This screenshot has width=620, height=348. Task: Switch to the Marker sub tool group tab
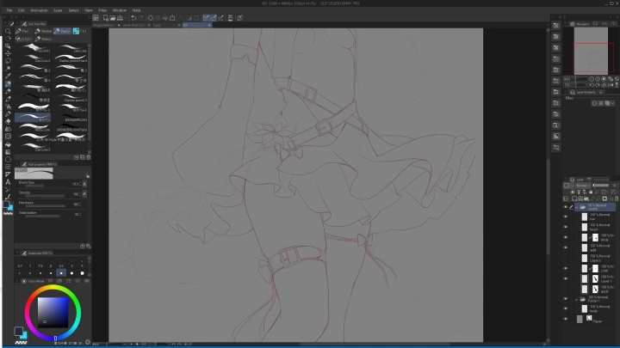coord(43,31)
